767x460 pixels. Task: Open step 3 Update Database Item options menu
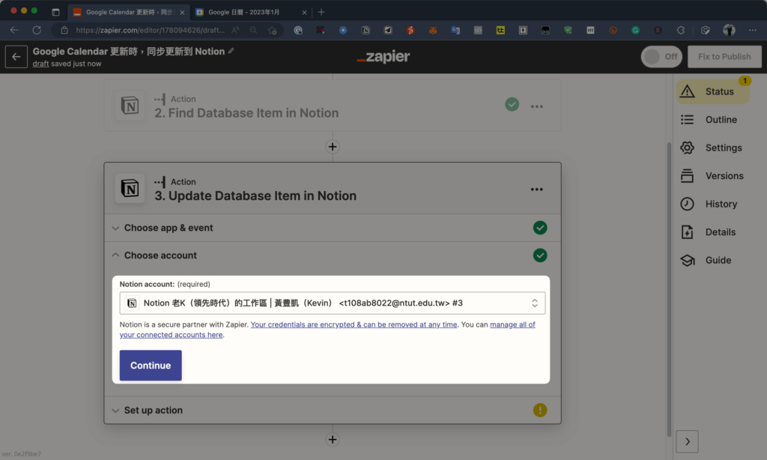[x=536, y=190]
